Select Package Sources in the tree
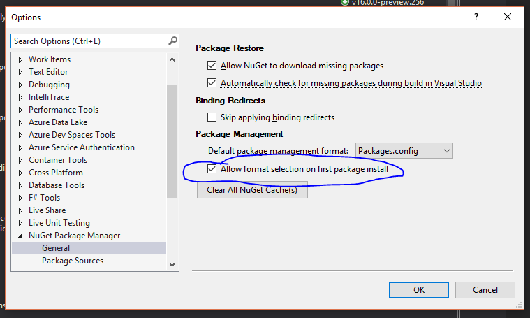 pyautogui.click(x=73, y=261)
